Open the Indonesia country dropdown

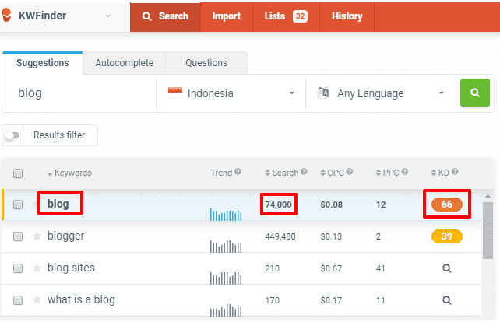tap(231, 93)
